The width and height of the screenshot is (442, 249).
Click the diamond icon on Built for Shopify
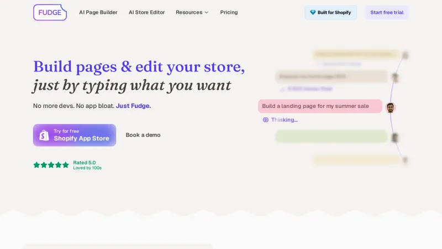pos(313,12)
